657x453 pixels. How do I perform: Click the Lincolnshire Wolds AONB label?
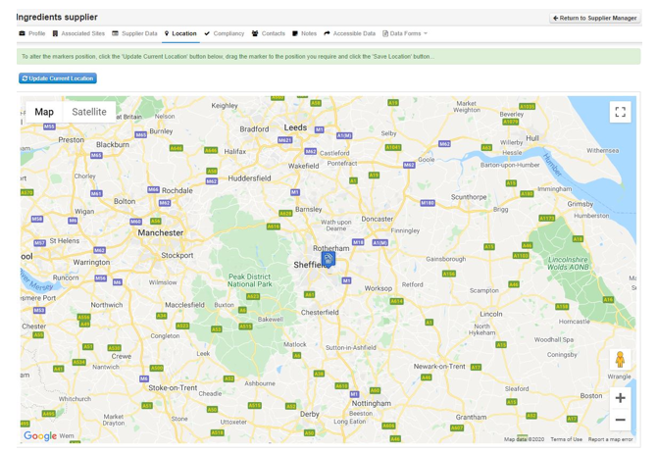[568, 263]
